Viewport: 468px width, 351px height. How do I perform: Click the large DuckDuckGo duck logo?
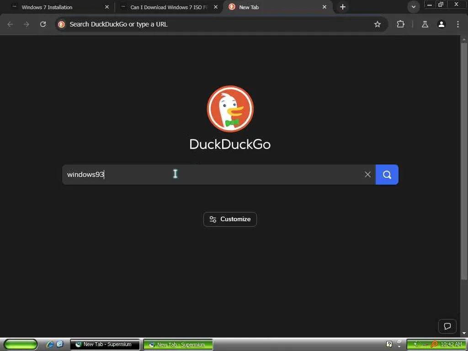coord(230,109)
